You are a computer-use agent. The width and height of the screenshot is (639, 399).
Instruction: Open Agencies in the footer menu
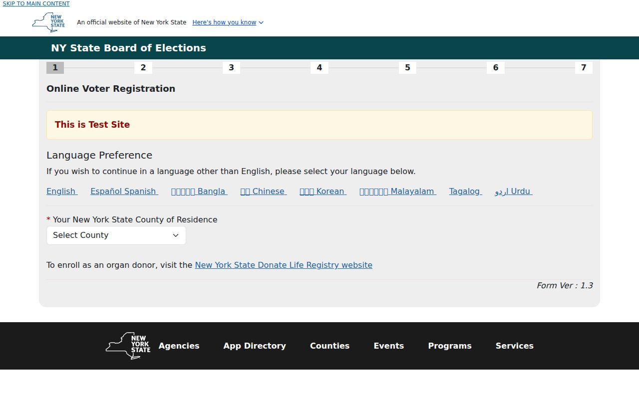179,346
